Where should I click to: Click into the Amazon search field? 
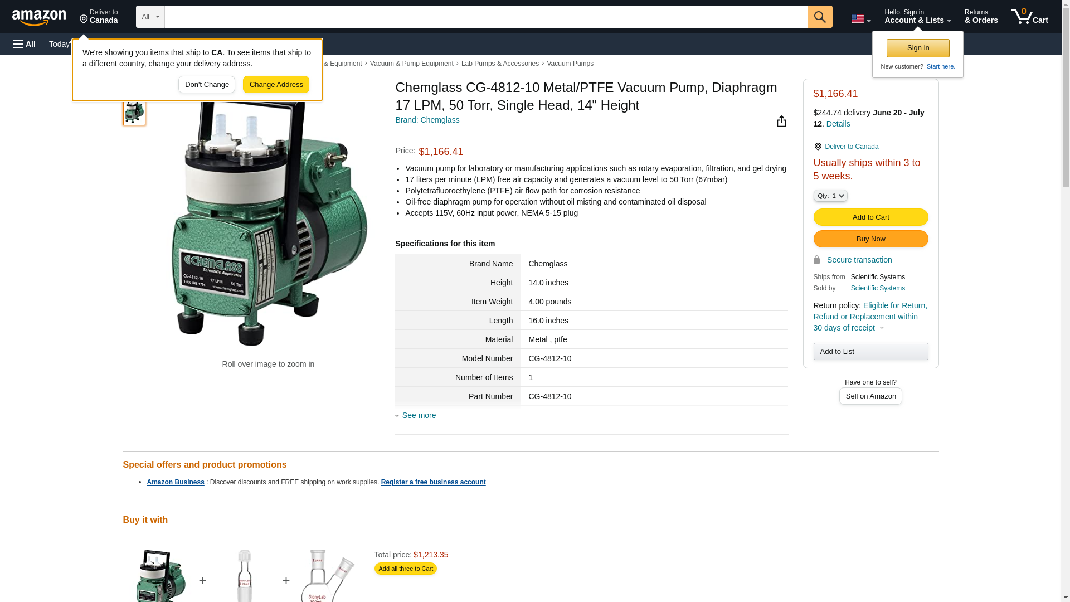[x=485, y=17]
